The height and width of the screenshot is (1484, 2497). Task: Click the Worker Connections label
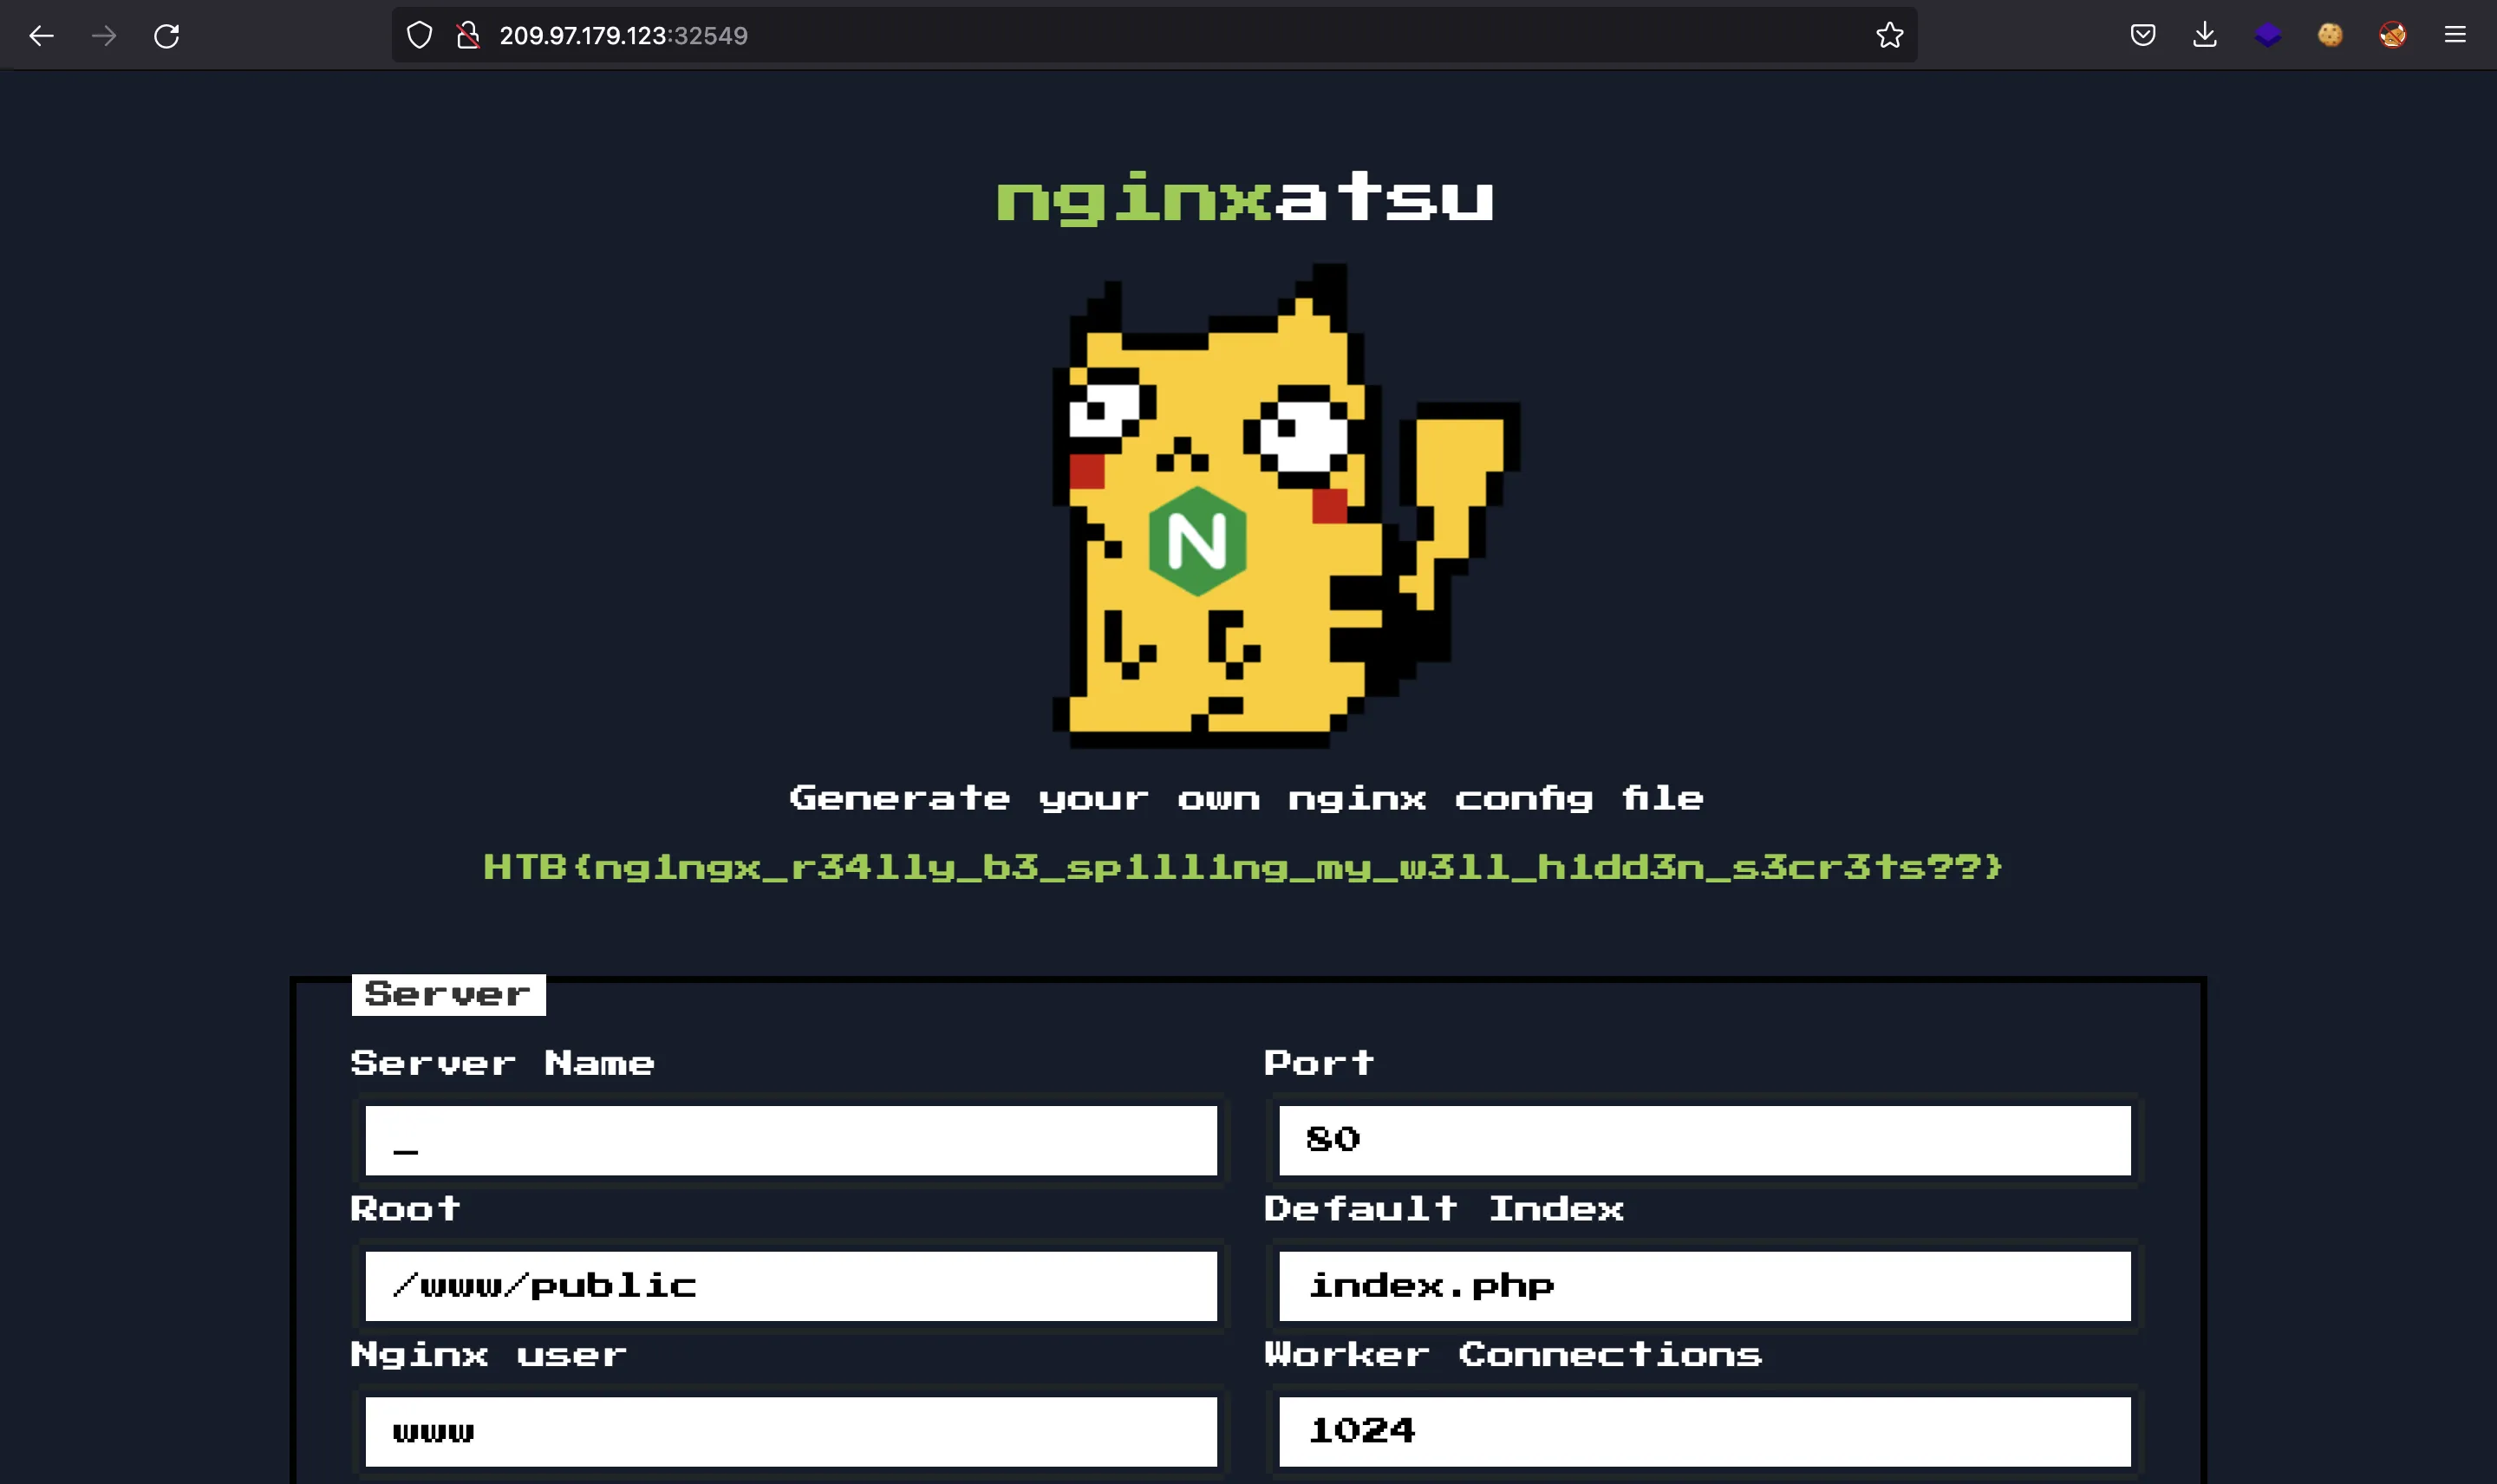click(1513, 1355)
